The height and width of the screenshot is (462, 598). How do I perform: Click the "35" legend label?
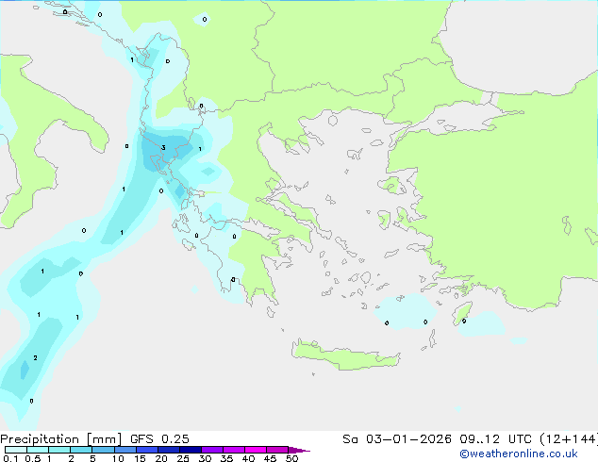click(226, 458)
